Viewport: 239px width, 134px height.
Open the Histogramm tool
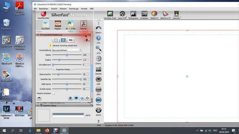coord(133,15)
